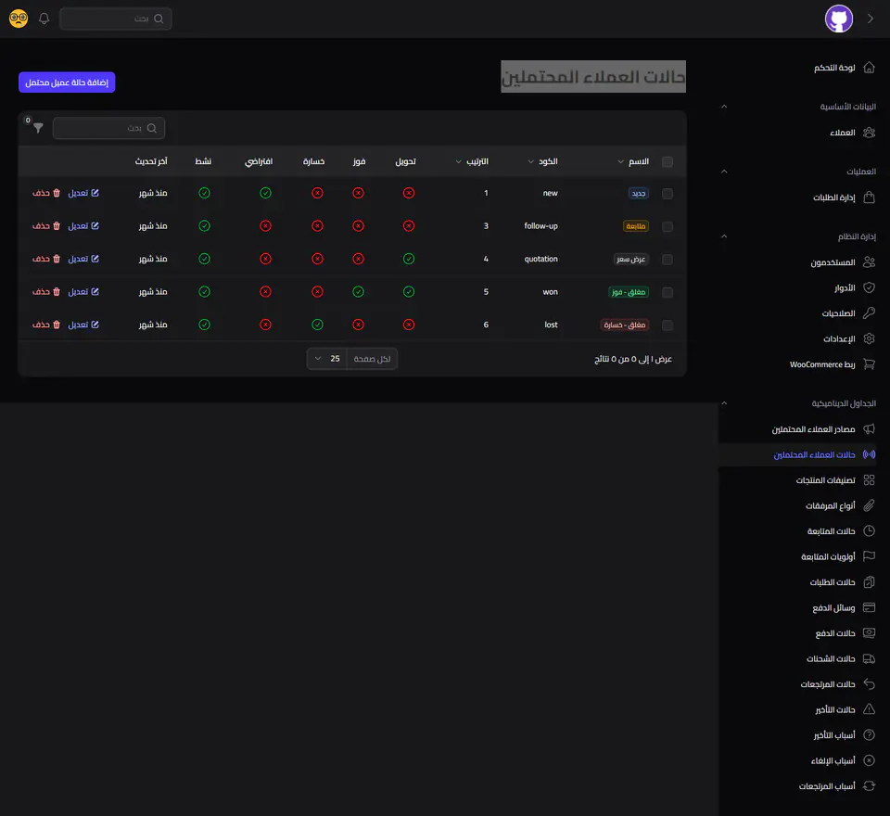Click تعديل link in the 'quotation' row
The width and height of the screenshot is (890, 816).
(x=83, y=259)
